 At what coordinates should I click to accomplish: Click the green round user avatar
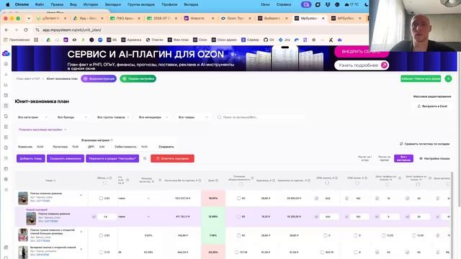tap(448, 78)
